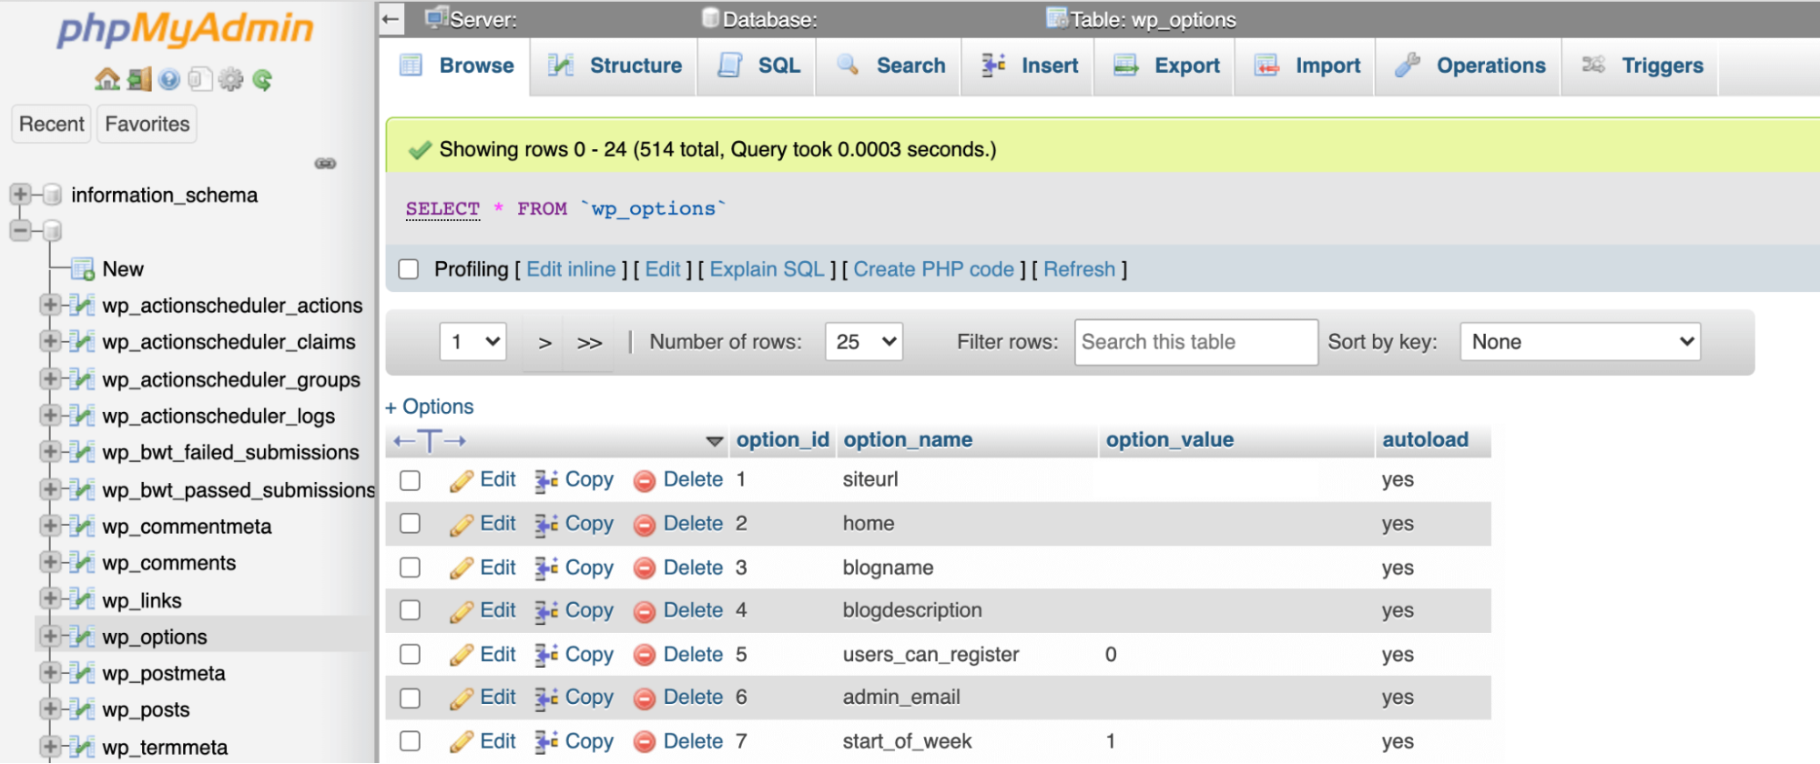Switch to the Structure tab

click(615, 65)
